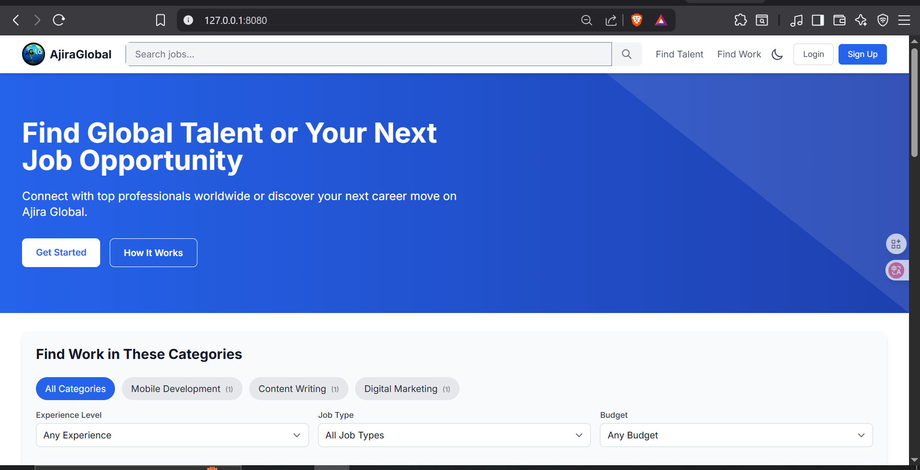
Task: Toggle dark mode with moon icon
Action: pyautogui.click(x=777, y=55)
